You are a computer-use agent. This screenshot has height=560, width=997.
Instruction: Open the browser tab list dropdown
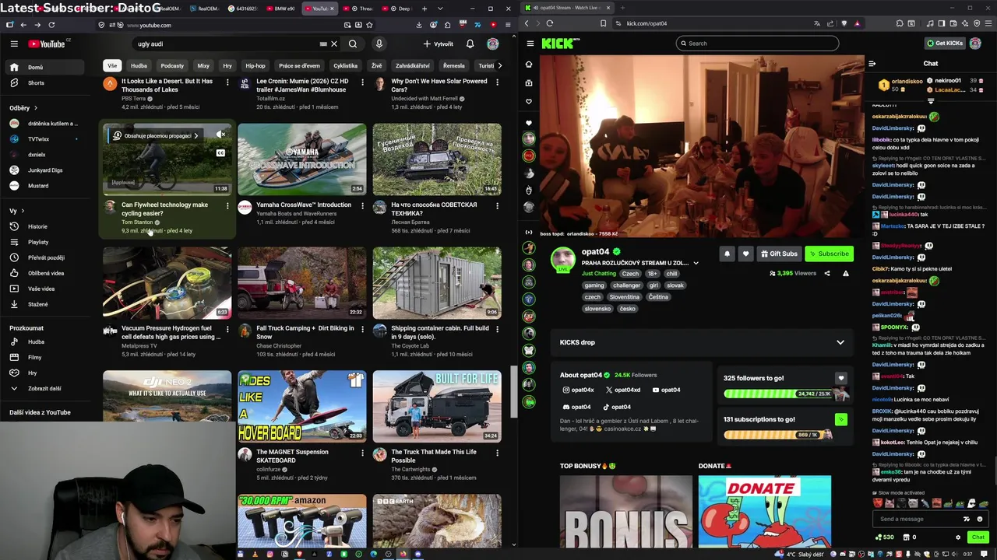pyautogui.click(x=439, y=9)
